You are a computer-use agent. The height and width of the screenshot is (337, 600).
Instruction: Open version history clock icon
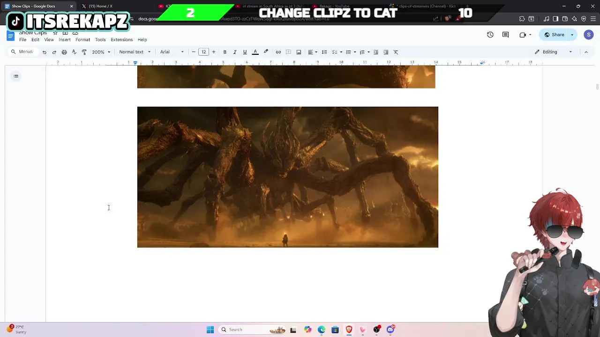(x=490, y=35)
